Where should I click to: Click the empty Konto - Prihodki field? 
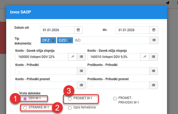(x=46, y=71)
